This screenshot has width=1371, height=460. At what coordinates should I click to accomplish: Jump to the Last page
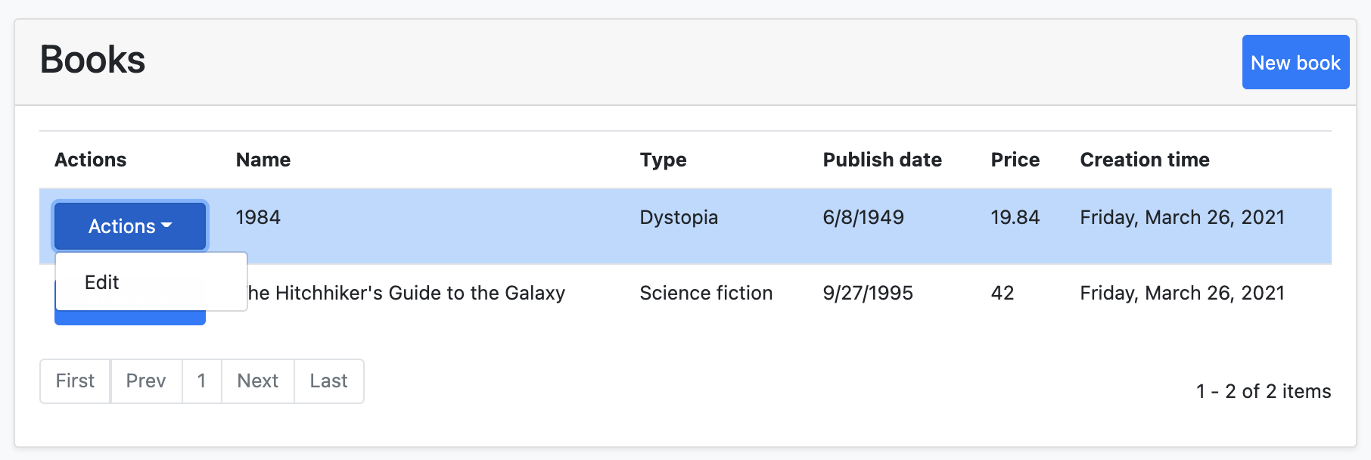pos(328,381)
